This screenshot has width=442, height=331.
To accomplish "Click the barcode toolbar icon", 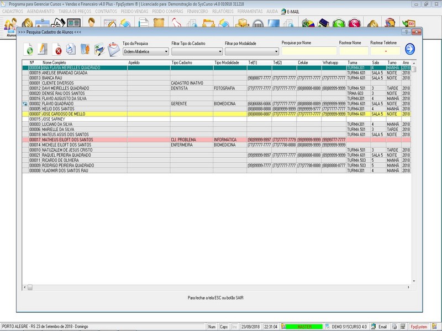I will pyautogui.click(x=258, y=23).
